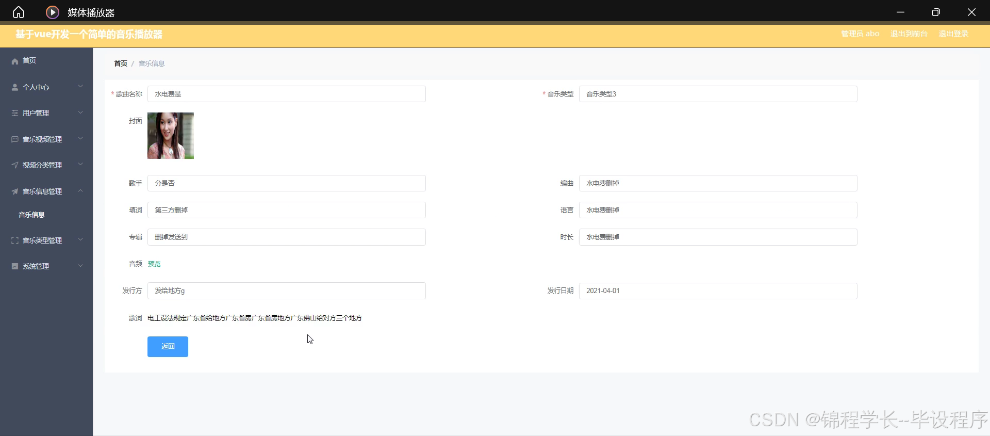
Task: Open the 个人中心 menu label
Action: click(36, 87)
